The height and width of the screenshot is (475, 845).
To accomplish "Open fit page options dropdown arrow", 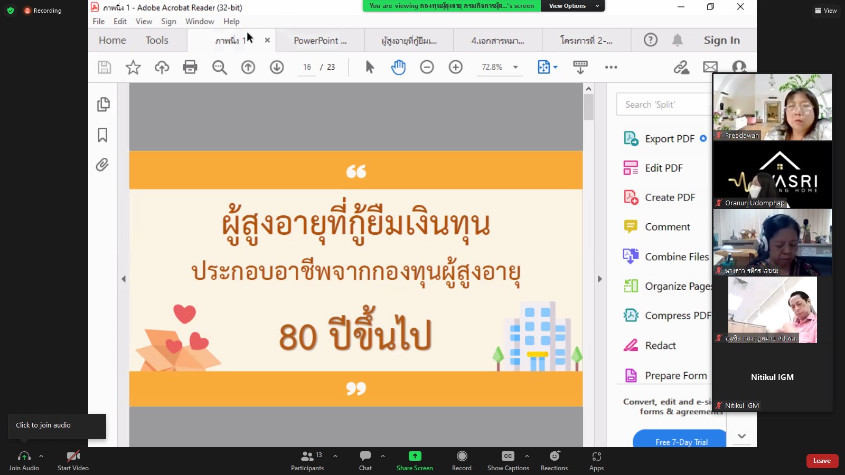I will (555, 67).
